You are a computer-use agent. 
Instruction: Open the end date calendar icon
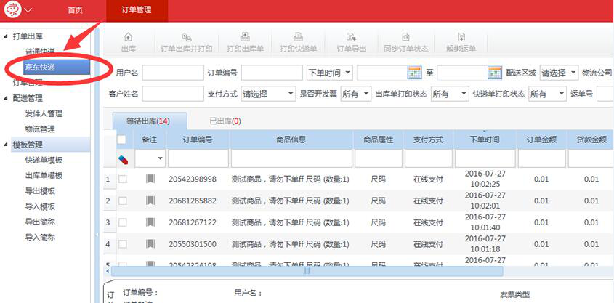[x=495, y=73]
